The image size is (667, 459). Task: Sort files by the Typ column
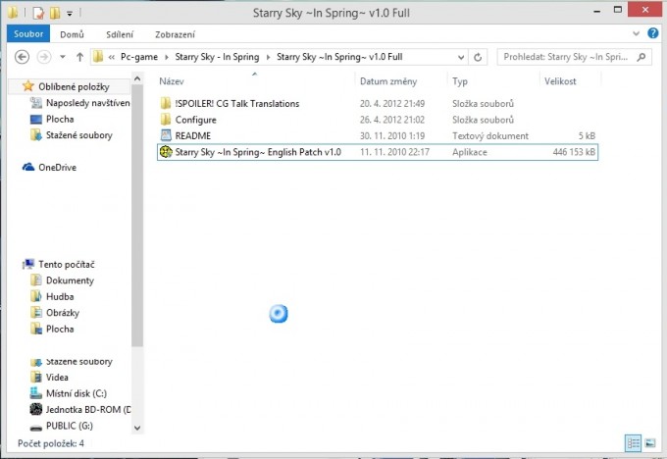460,81
